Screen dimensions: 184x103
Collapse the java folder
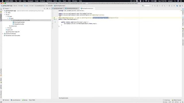(x=8, y=18)
